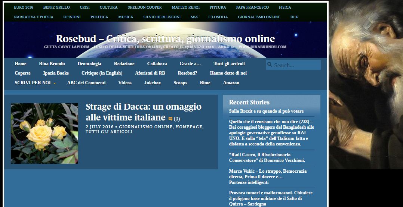Image resolution: width=403 pixels, height=207 pixels.
Task: Go to the Rime page
Action: pyautogui.click(x=205, y=83)
